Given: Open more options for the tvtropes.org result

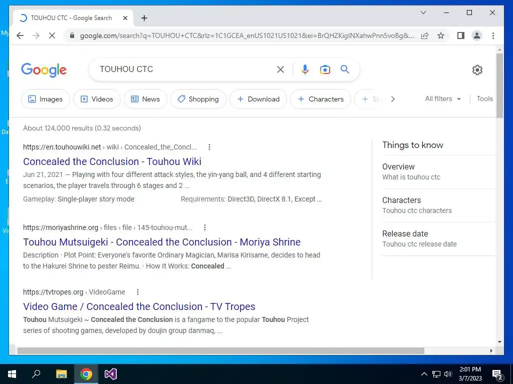Looking at the screenshot, I should point(138,292).
